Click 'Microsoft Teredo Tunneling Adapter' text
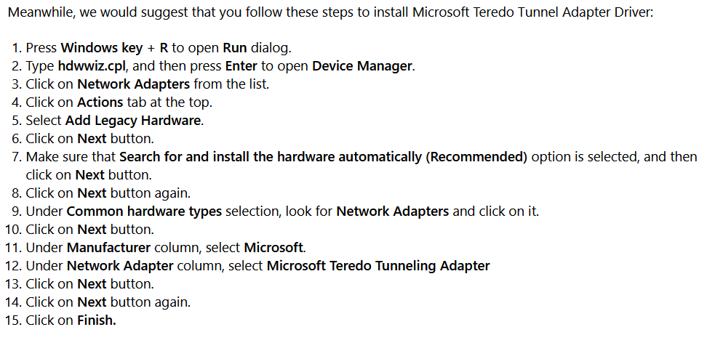 click(378, 266)
